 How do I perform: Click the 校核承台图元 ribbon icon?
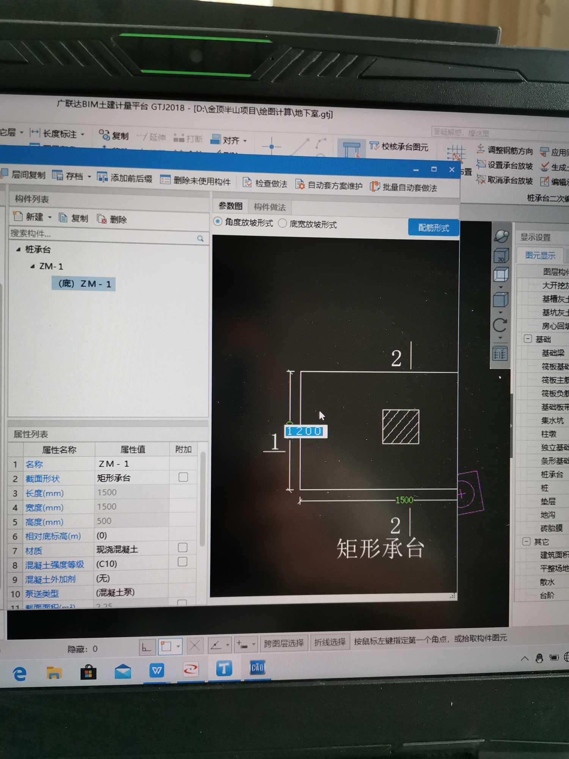[x=374, y=146]
